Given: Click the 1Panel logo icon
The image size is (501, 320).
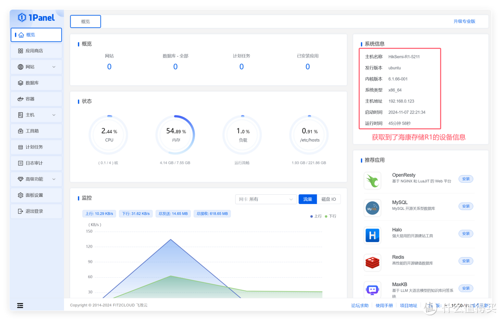Looking at the screenshot, I should coord(22,18).
